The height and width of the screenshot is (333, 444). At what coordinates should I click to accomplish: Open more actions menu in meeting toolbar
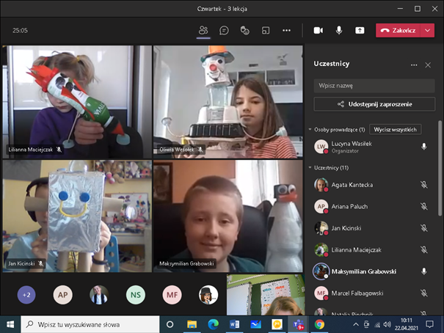click(x=286, y=30)
